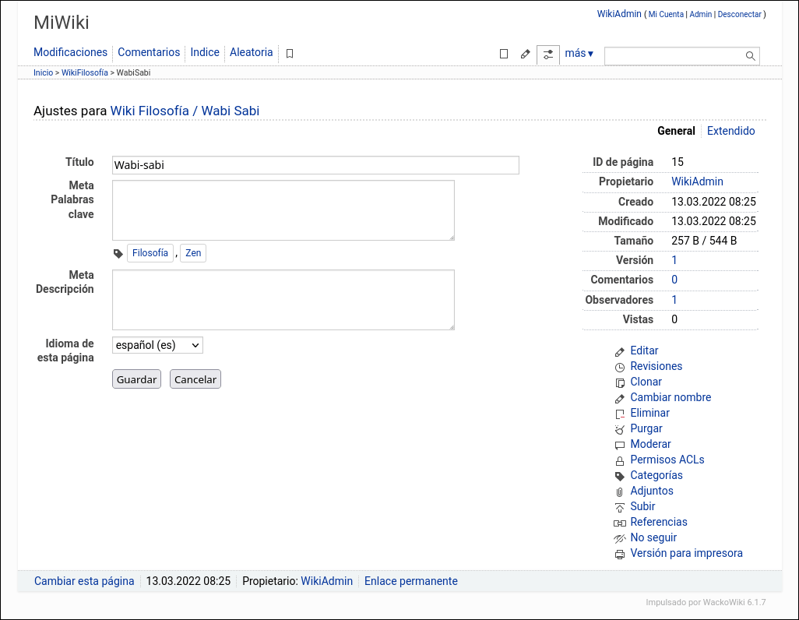Click the printer icon beside Versión para impresora
This screenshot has height=620, width=799.
tap(620, 554)
